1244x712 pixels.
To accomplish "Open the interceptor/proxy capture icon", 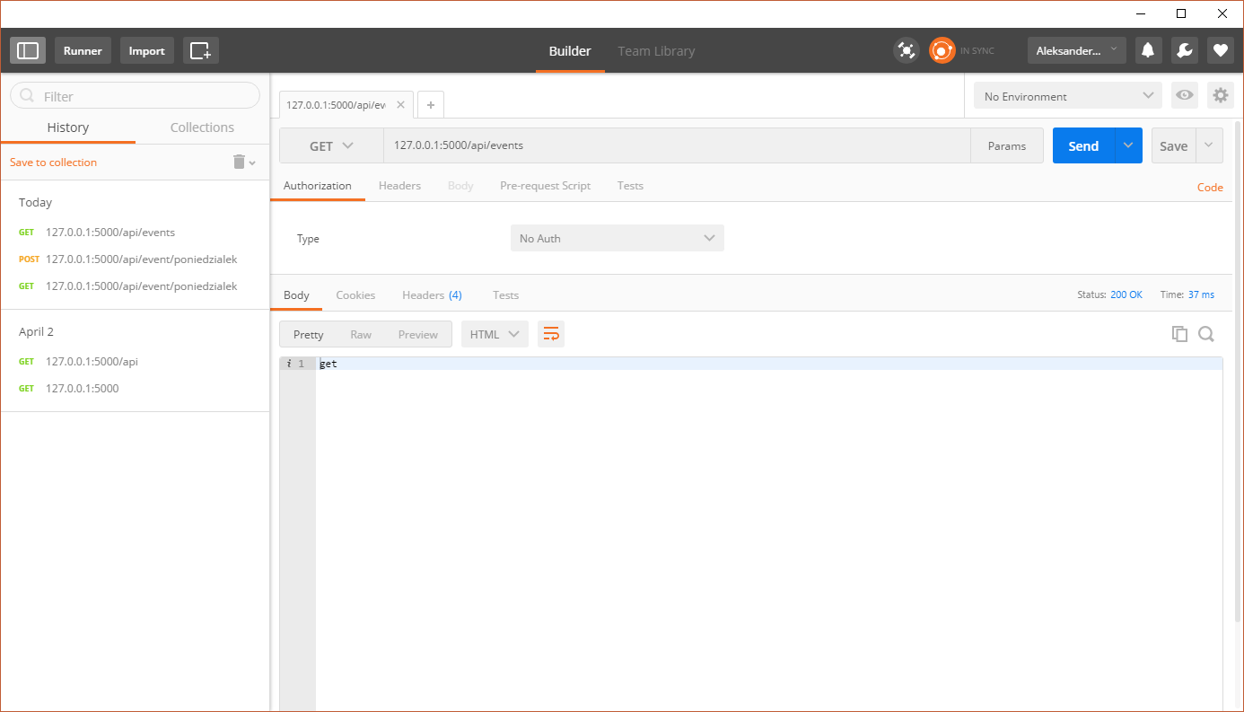I will (907, 51).
